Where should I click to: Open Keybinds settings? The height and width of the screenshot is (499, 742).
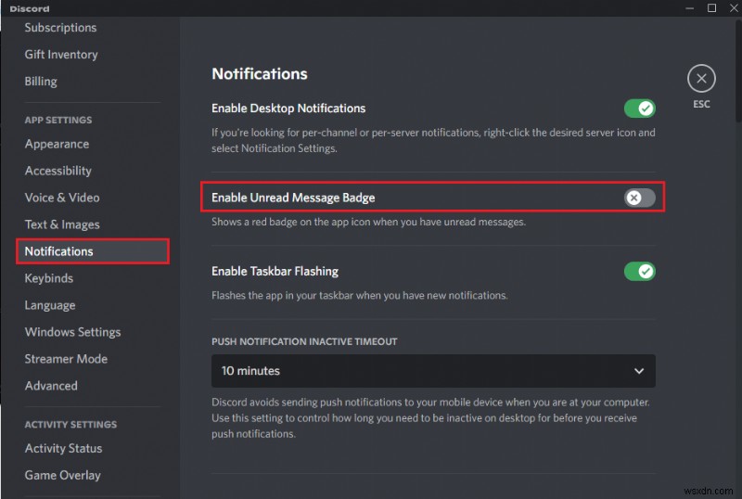[x=49, y=278]
